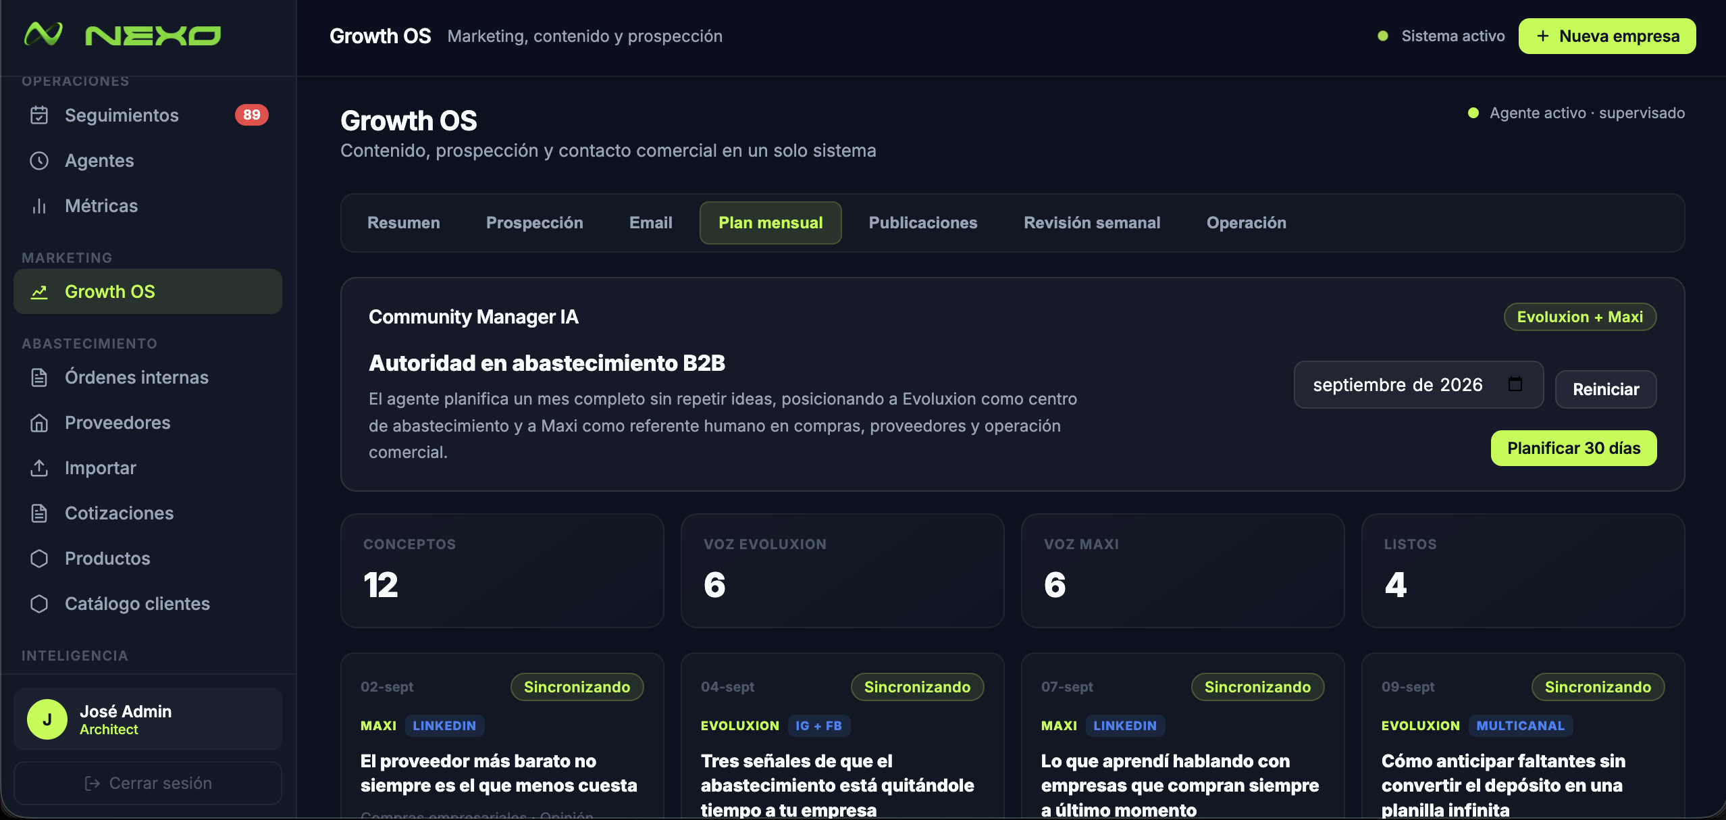Select Growth OS in the sidebar
This screenshot has width=1726, height=820.
tap(148, 292)
